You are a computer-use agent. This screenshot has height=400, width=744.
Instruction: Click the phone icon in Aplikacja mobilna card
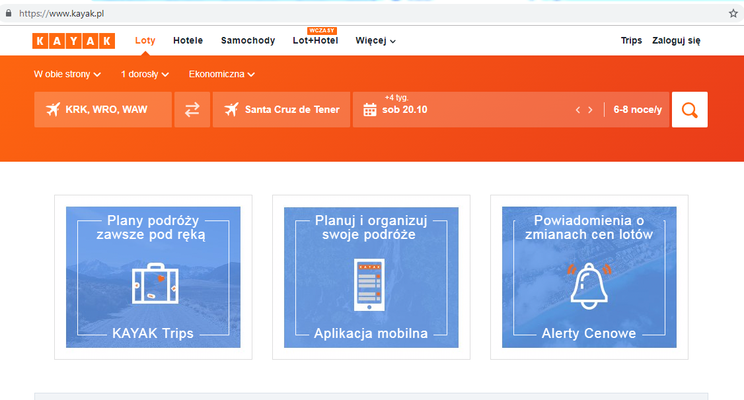point(369,284)
